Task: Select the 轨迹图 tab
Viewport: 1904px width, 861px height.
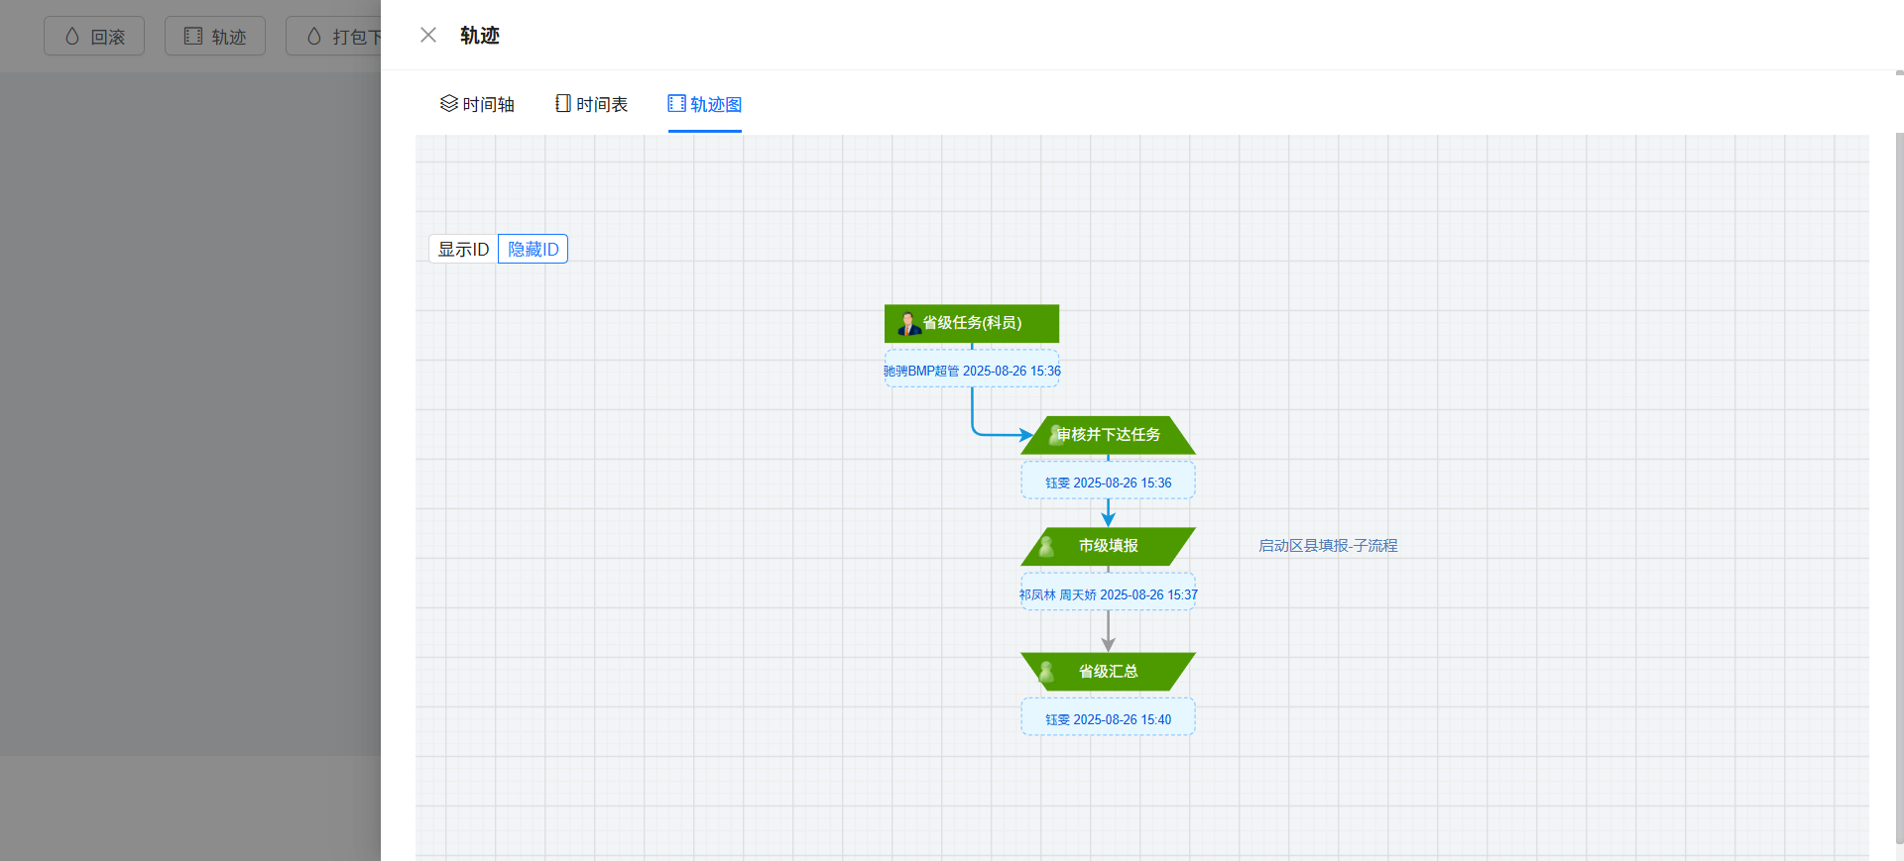Action: [705, 104]
